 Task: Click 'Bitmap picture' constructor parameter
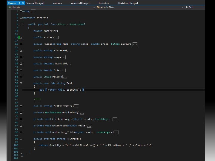click(122, 44)
